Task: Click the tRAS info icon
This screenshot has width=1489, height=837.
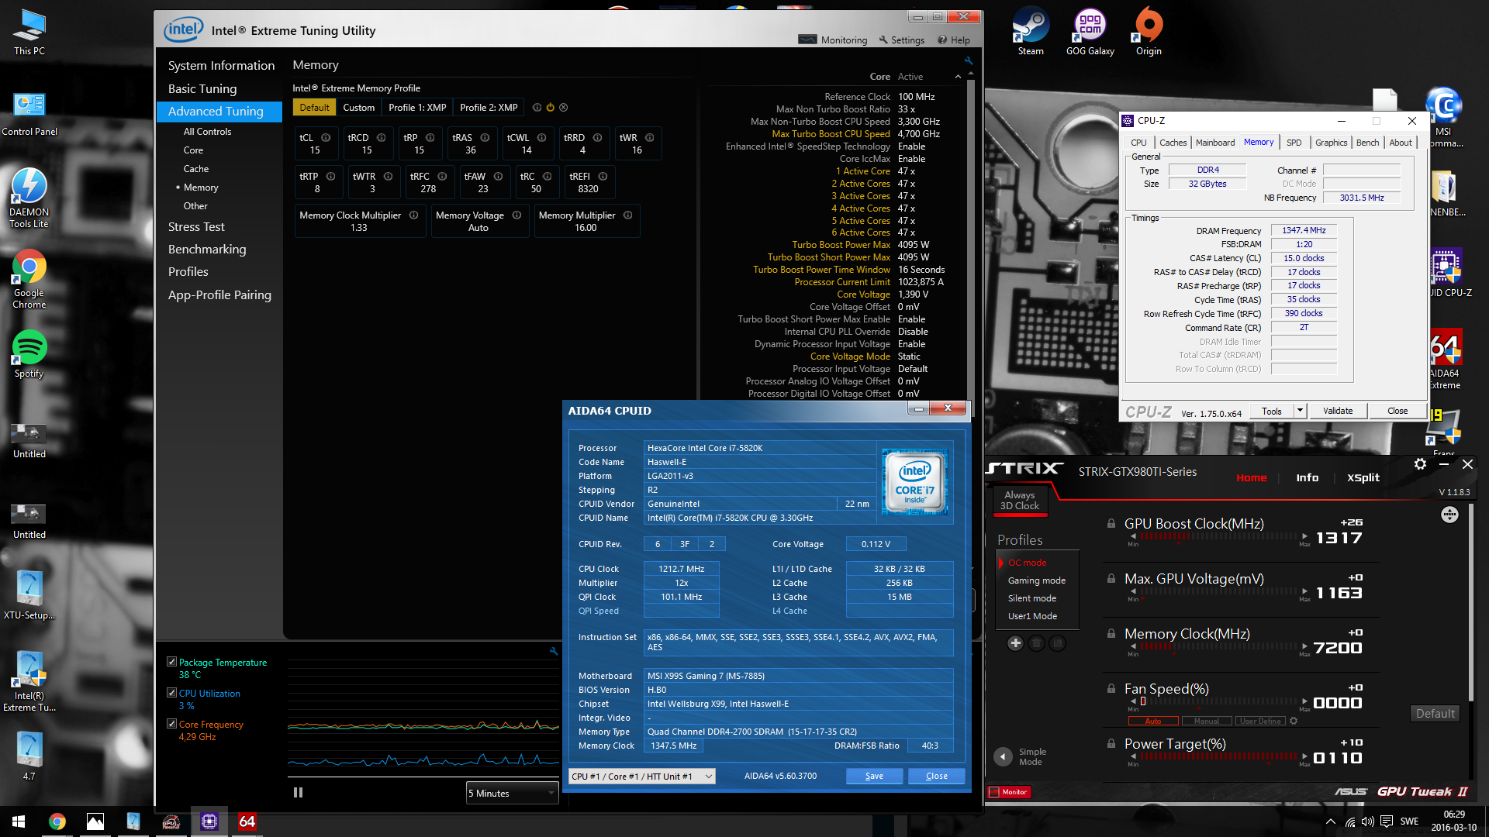Action: (x=485, y=138)
